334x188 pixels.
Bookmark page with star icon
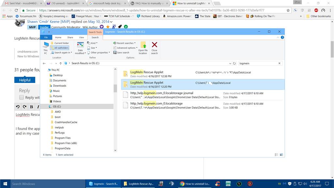[x=288, y=10]
